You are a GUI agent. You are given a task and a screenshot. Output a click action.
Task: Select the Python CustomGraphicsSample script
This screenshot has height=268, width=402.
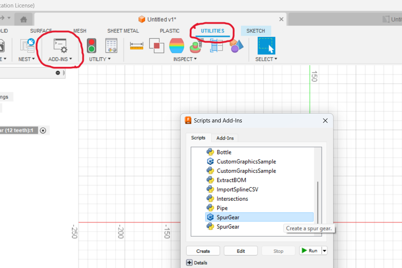pyautogui.click(x=246, y=171)
